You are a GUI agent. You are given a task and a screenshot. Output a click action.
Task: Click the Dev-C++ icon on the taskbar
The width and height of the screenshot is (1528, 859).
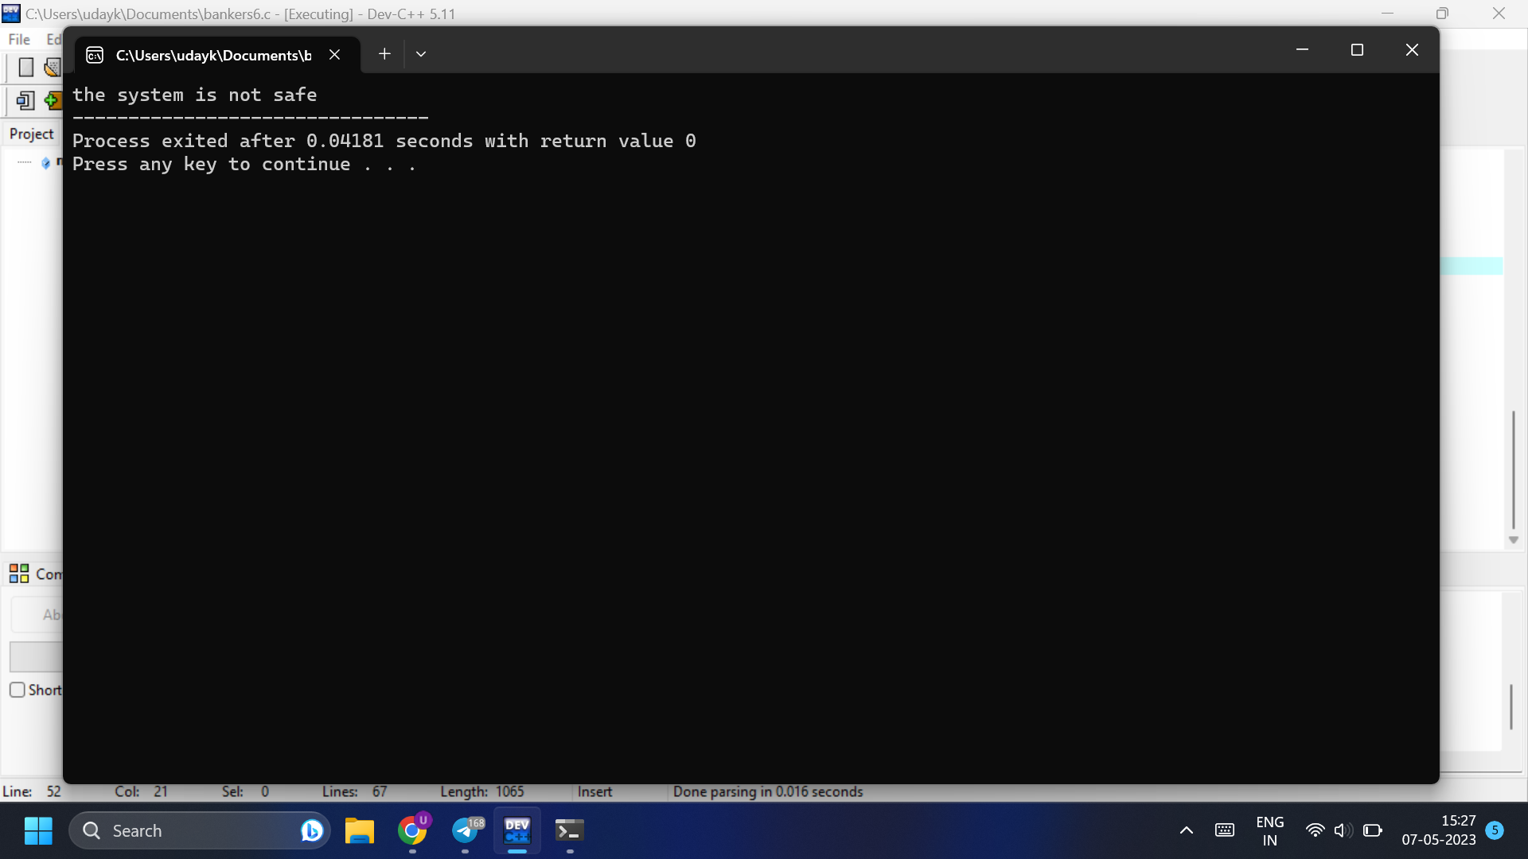point(516,830)
